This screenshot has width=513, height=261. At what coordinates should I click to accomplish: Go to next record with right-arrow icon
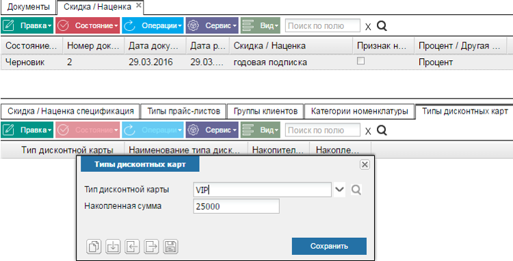pyautogui.click(x=151, y=246)
